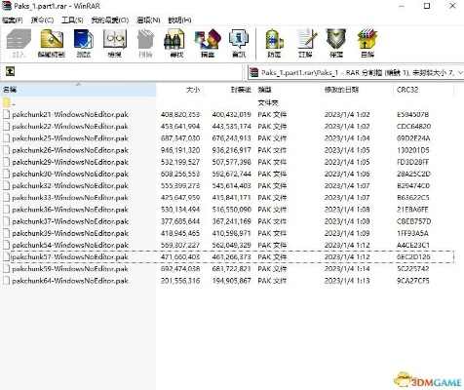This screenshot has width=464, height=390.
Task: Select pakchunk25-WindowsNoEditor.pak file name
Action: coord(70,138)
